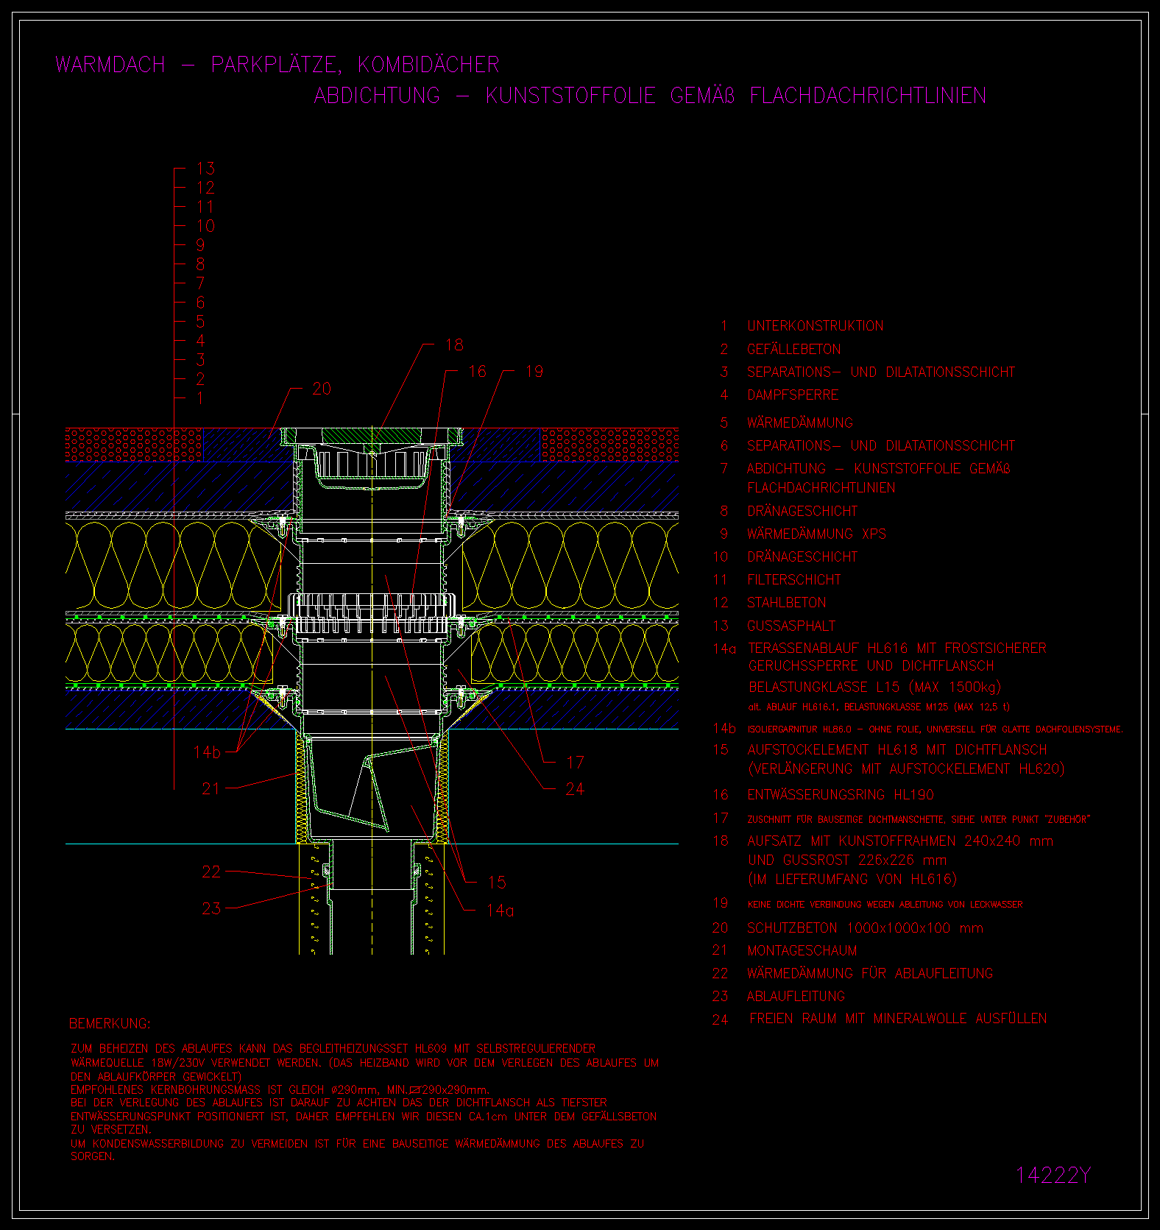Screen dimensions: 1160x1230
Task: Select legend entry WÄRMEDÄMMUNG XPS
Action: tap(816, 534)
